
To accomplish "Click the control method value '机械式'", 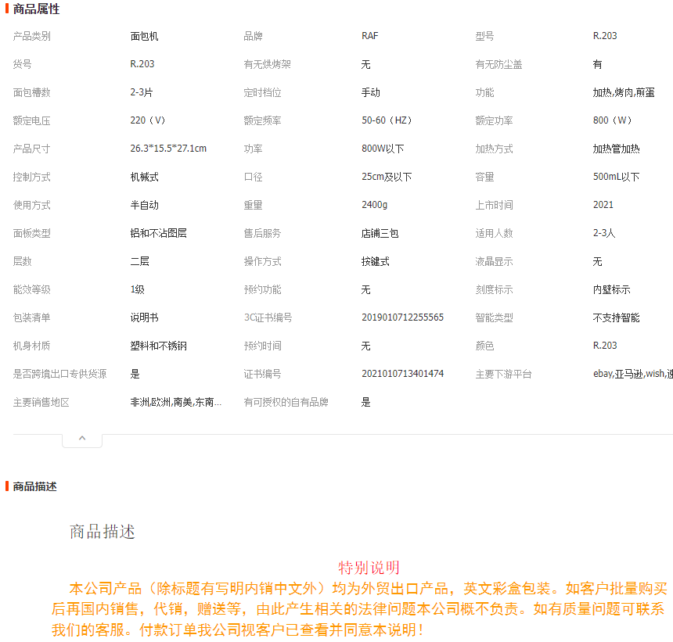I will (144, 178).
